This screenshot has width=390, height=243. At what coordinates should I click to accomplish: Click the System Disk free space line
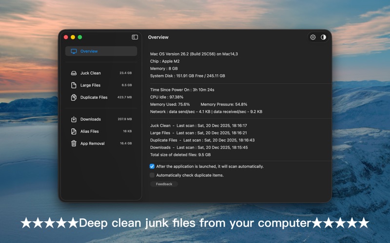pyautogui.click(x=188, y=76)
